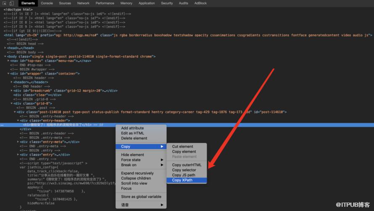374x211 pixels.
Task: Choose Copy JS path
Action: click(187, 175)
